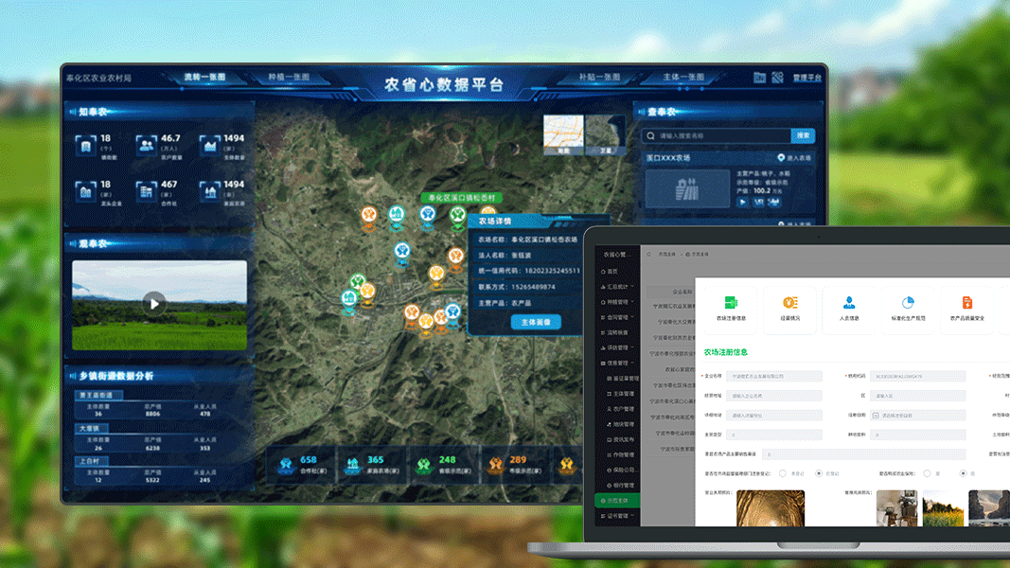1010x568 pixels.
Task: Click the 管理平台 link in header
Action: (x=806, y=78)
